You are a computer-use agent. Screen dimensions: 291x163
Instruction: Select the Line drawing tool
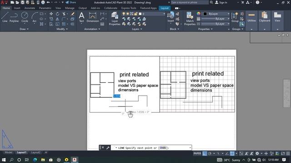click(x=5, y=17)
